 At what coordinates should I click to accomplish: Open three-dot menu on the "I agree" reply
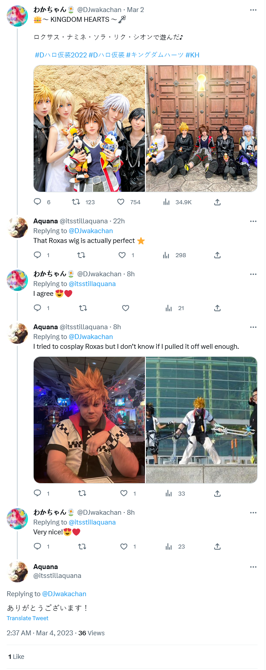253,274
